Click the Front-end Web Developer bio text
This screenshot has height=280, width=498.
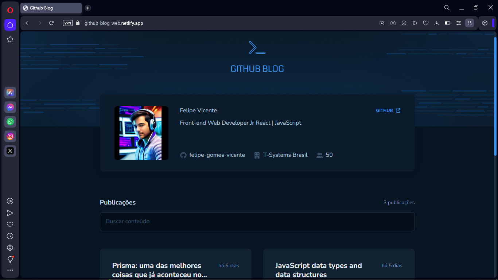pyautogui.click(x=241, y=123)
